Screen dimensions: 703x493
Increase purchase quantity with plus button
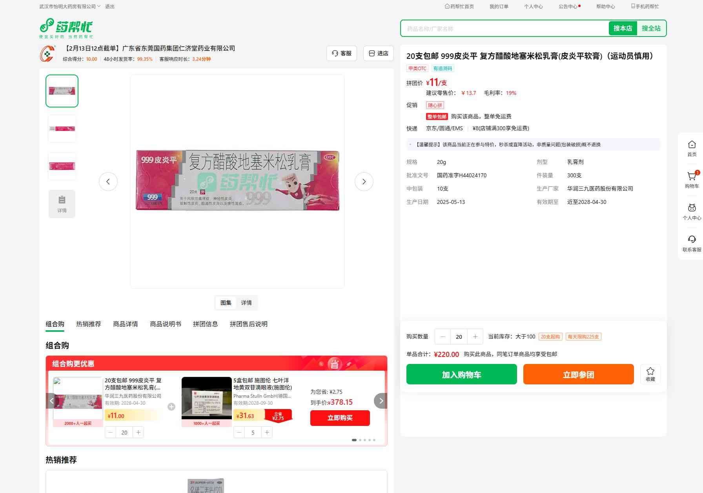475,337
